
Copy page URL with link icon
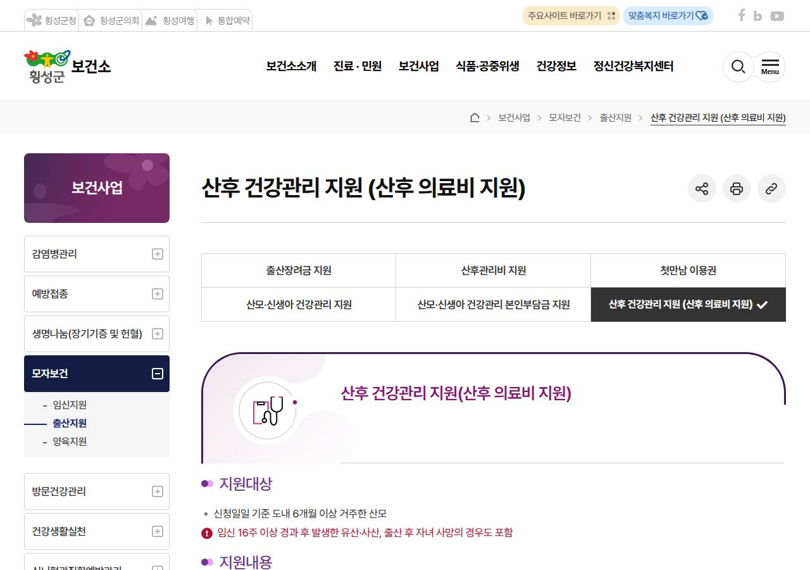[771, 189]
